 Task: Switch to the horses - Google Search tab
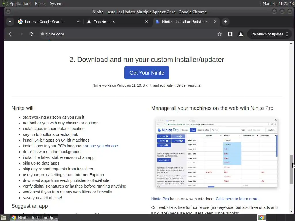[44, 22]
